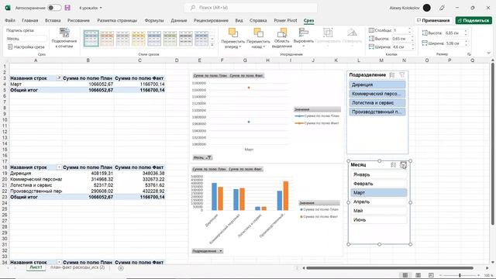This screenshot has width=496, height=279.
Task: Click the search box in title bar
Action: tap(250, 8)
